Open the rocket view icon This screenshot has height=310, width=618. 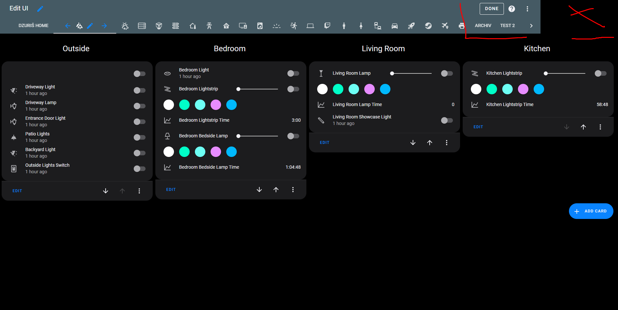(x=411, y=25)
